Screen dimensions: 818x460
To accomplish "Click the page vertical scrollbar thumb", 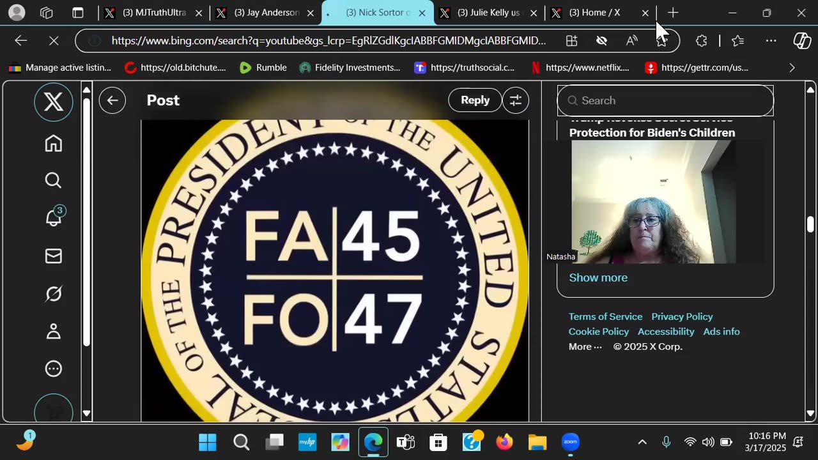I will (810, 225).
